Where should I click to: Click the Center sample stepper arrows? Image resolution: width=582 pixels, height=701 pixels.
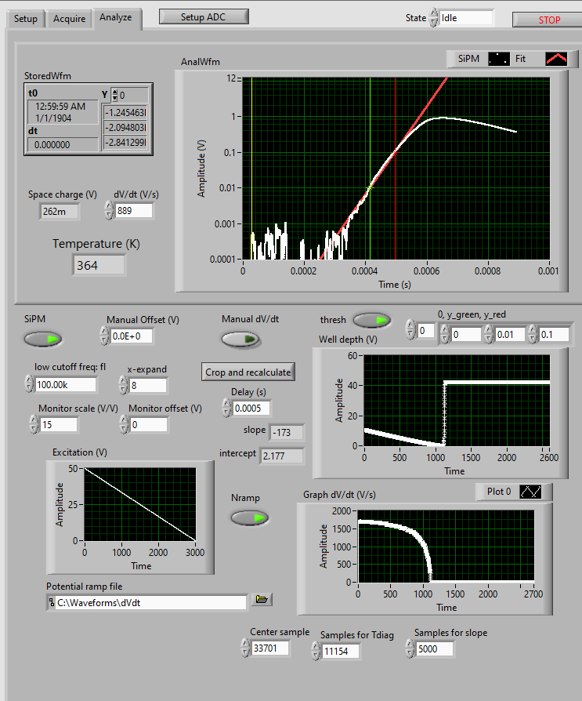(247, 648)
